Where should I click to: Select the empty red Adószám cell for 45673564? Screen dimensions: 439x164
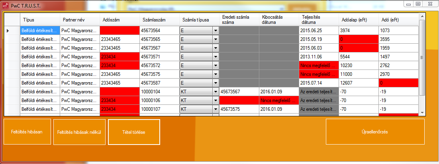point(120,31)
